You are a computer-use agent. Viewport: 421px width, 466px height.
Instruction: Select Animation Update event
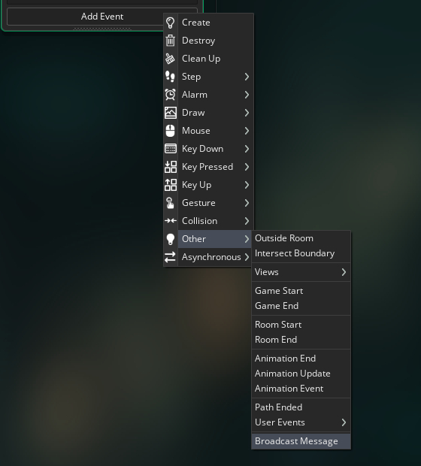301,374
